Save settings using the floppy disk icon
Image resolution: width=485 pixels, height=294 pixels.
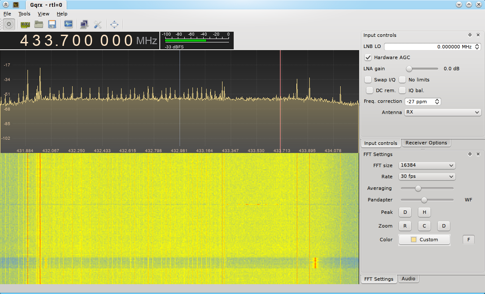[x=52, y=24]
